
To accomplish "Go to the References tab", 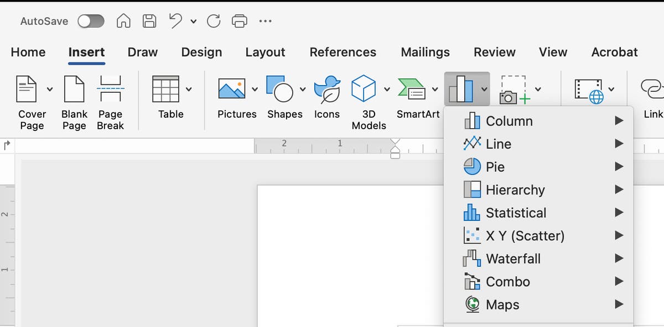I will pos(343,52).
